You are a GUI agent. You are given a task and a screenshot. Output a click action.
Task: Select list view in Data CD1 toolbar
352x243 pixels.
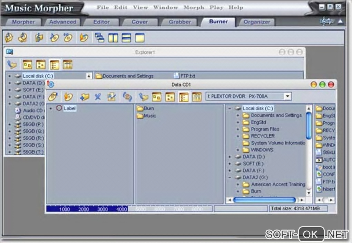coord(184,97)
